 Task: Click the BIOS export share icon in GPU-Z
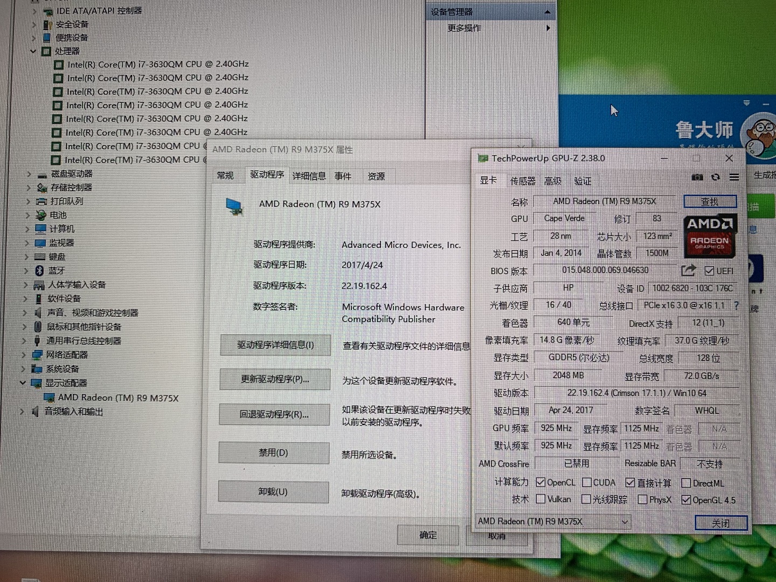point(689,271)
